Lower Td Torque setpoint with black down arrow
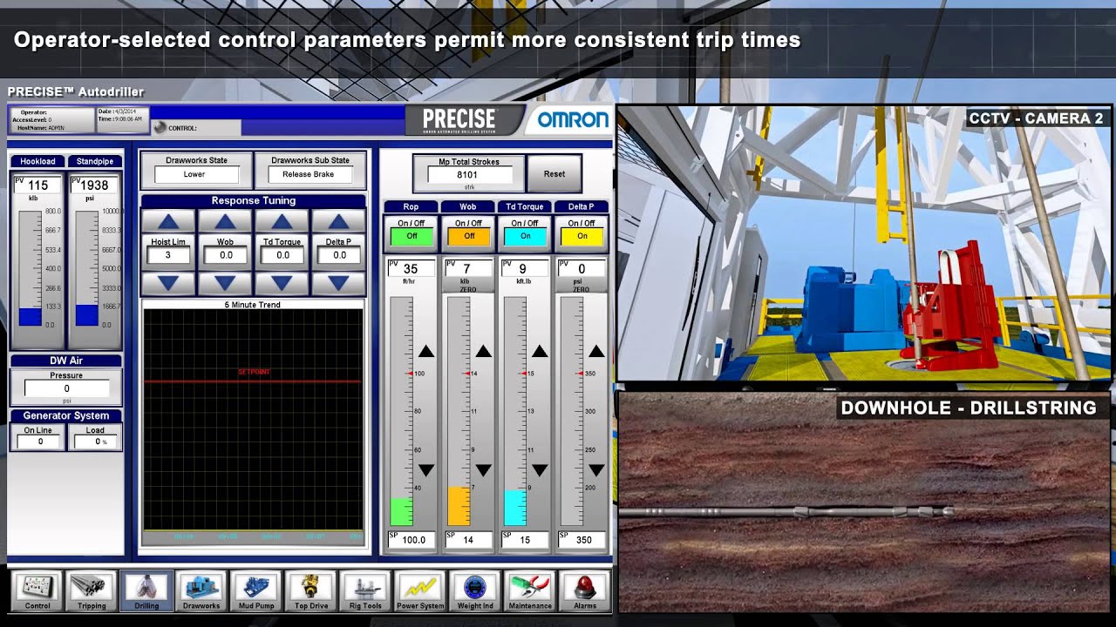 [540, 470]
